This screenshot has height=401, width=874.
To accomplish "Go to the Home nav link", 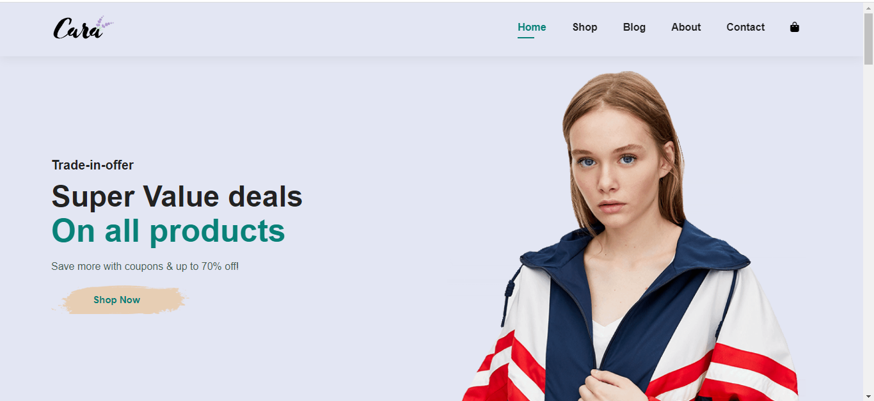I will 532,27.
